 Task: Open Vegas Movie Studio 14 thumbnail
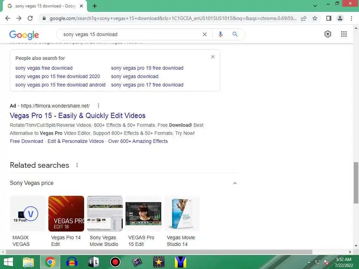pyautogui.click(x=182, y=221)
